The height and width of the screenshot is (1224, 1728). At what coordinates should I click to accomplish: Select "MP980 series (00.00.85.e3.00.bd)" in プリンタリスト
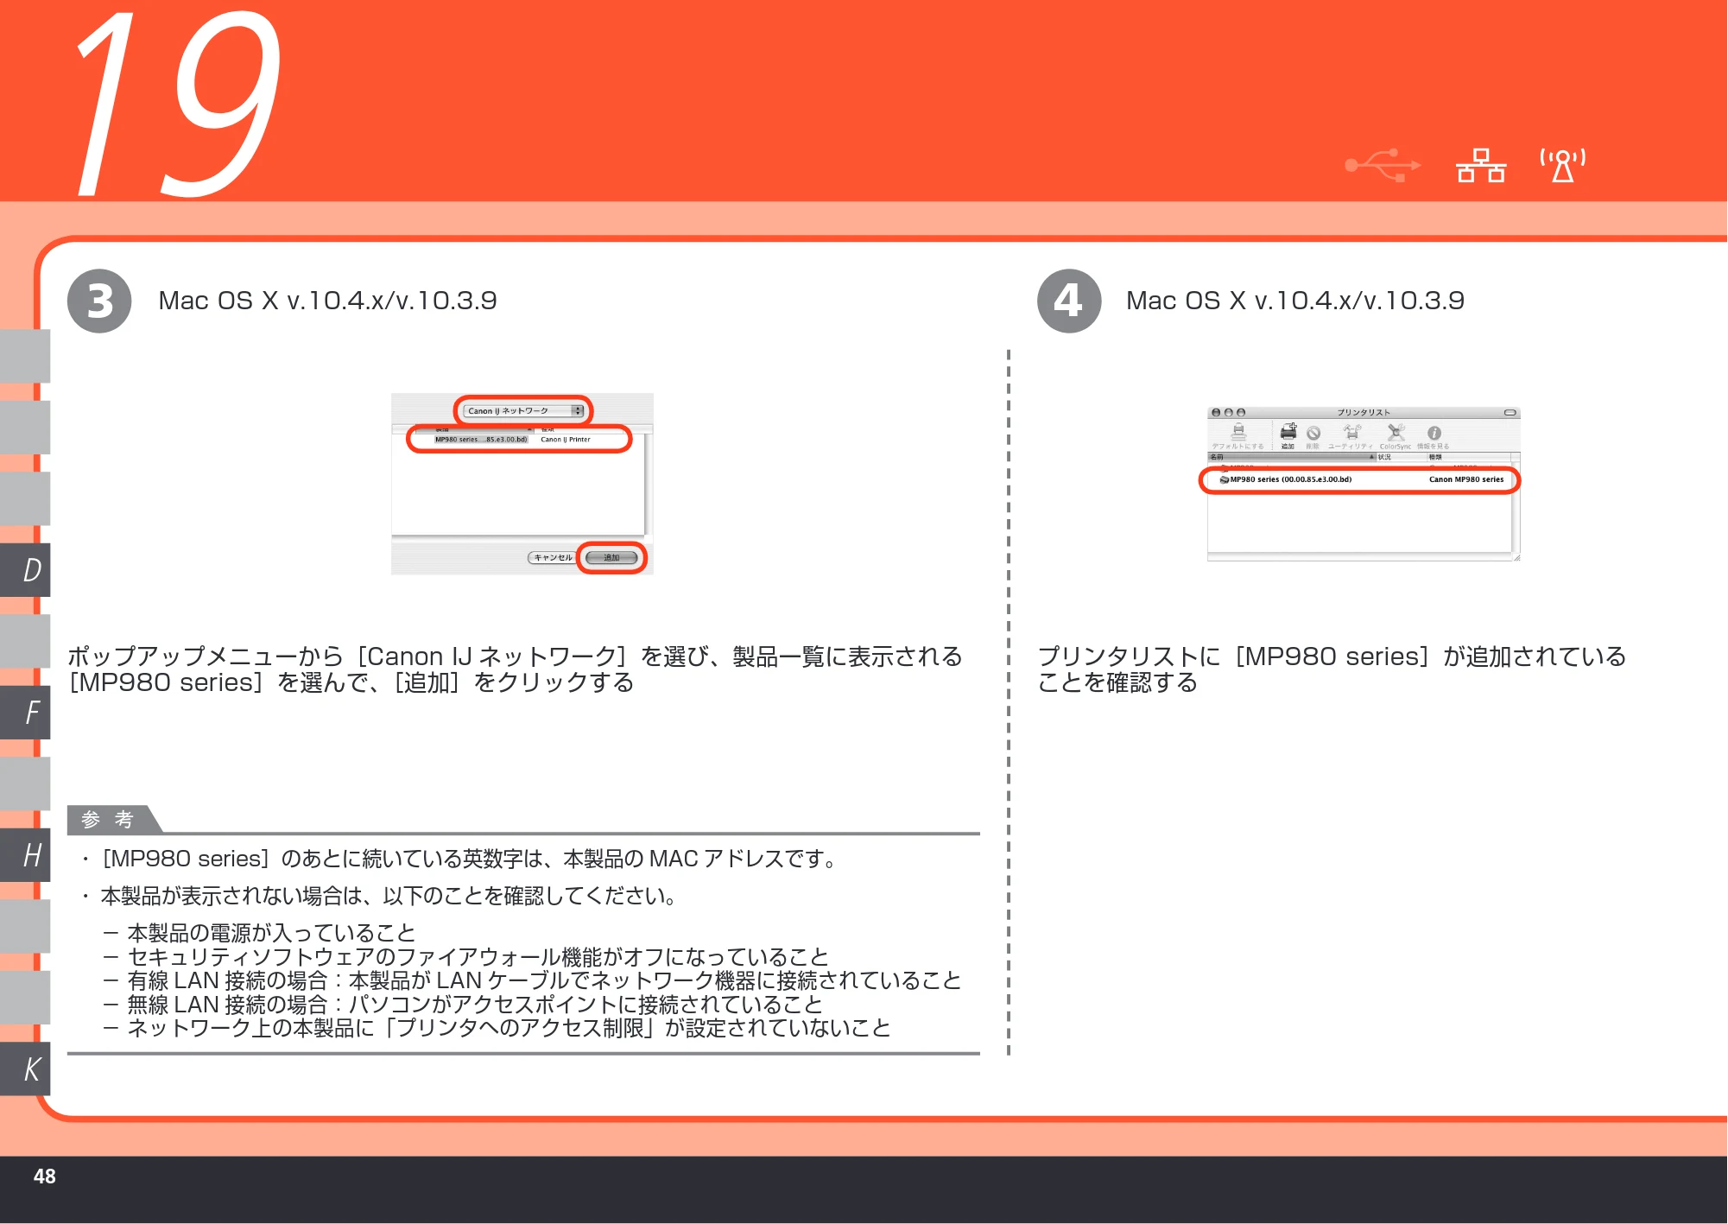(x=1290, y=479)
